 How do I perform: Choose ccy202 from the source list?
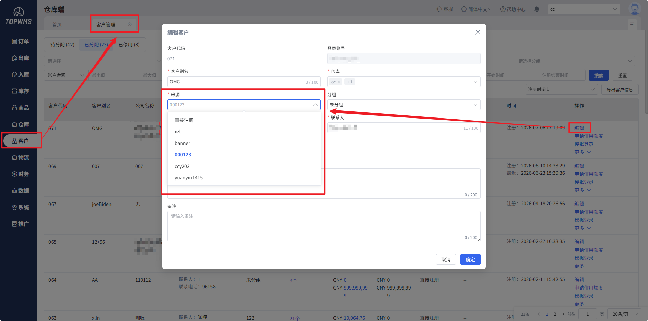pyautogui.click(x=244, y=166)
